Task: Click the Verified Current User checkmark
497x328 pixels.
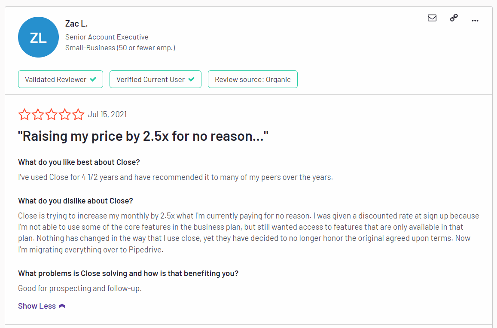Action: [x=192, y=79]
